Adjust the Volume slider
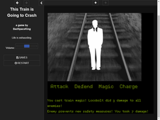Viewport: 160px width, 120px height. [27, 46]
